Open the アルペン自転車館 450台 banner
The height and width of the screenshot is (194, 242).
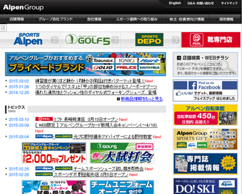(x=205, y=115)
